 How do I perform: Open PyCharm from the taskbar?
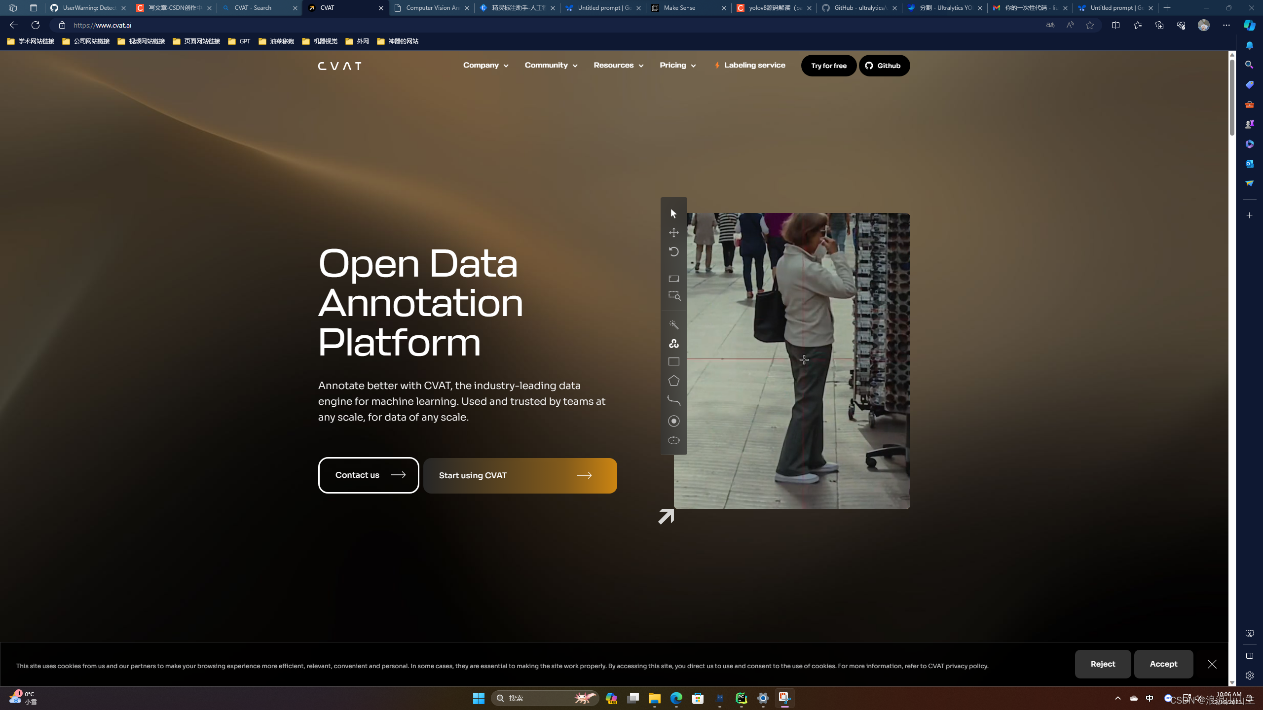[741, 698]
